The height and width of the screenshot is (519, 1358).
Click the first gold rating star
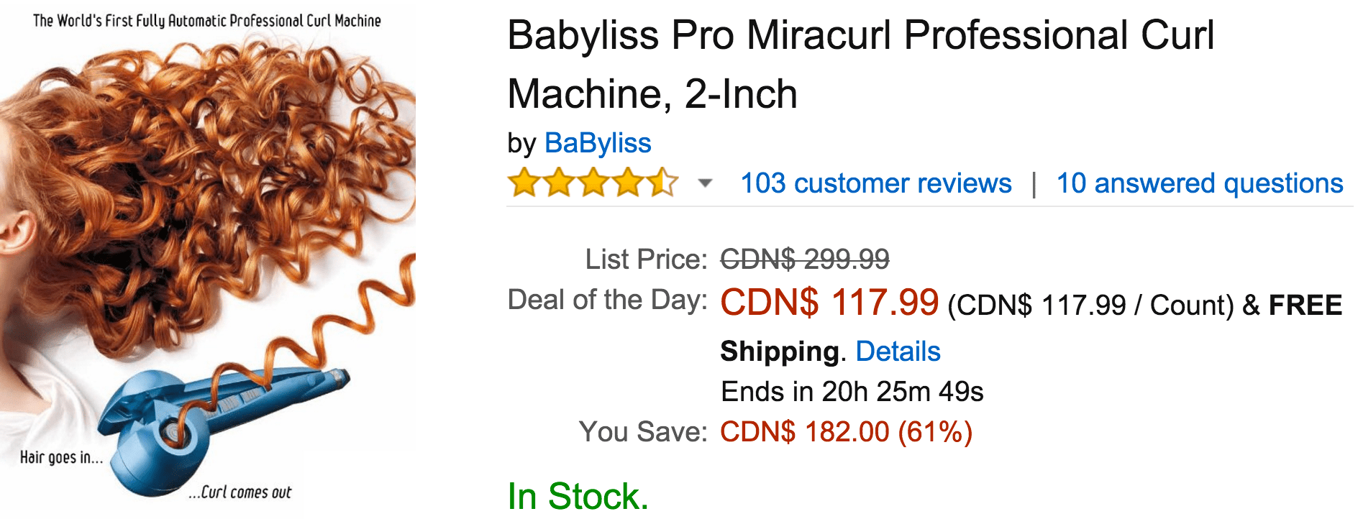tap(522, 183)
